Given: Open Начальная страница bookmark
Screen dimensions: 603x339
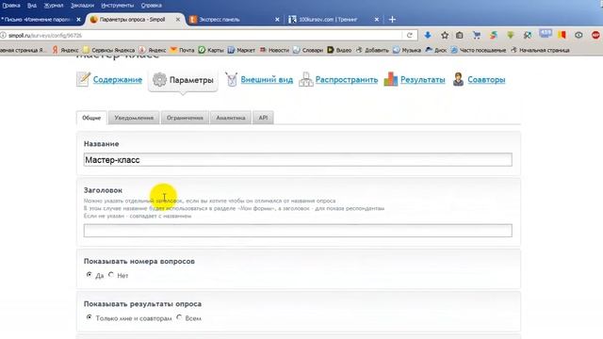Looking at the screenshot, I should pos(540,50).
